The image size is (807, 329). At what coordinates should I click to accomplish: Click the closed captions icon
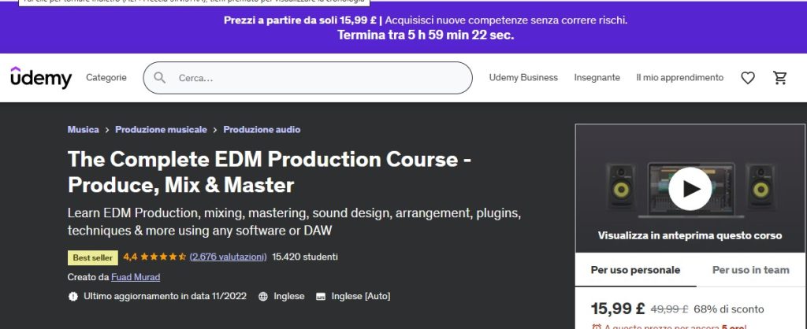coord(321,297)
